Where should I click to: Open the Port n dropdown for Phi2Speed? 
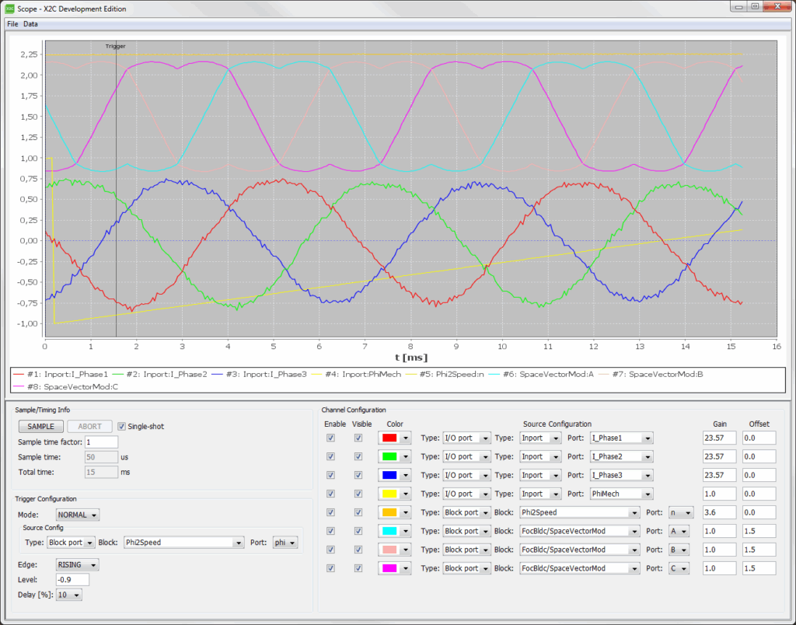click(x=681, y=512)
